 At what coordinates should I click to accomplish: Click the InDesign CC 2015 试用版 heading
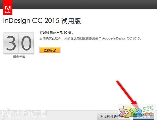point(42,21)
